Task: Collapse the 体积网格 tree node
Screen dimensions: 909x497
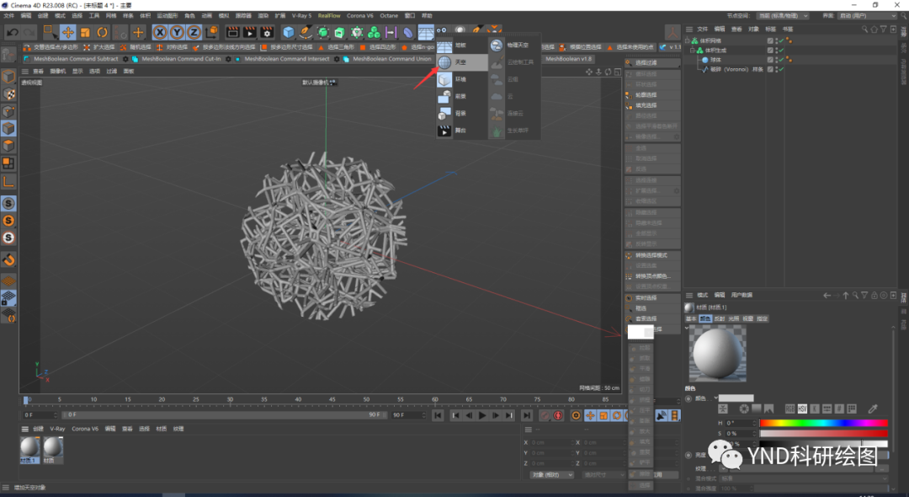Action: point(688,41)
